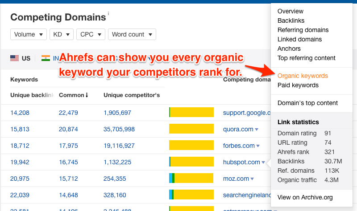The image size is (357, 211).
Task: Click the Organic traffic statistic 4.3M
Action: pyautogui.click(x=332, y=180)
